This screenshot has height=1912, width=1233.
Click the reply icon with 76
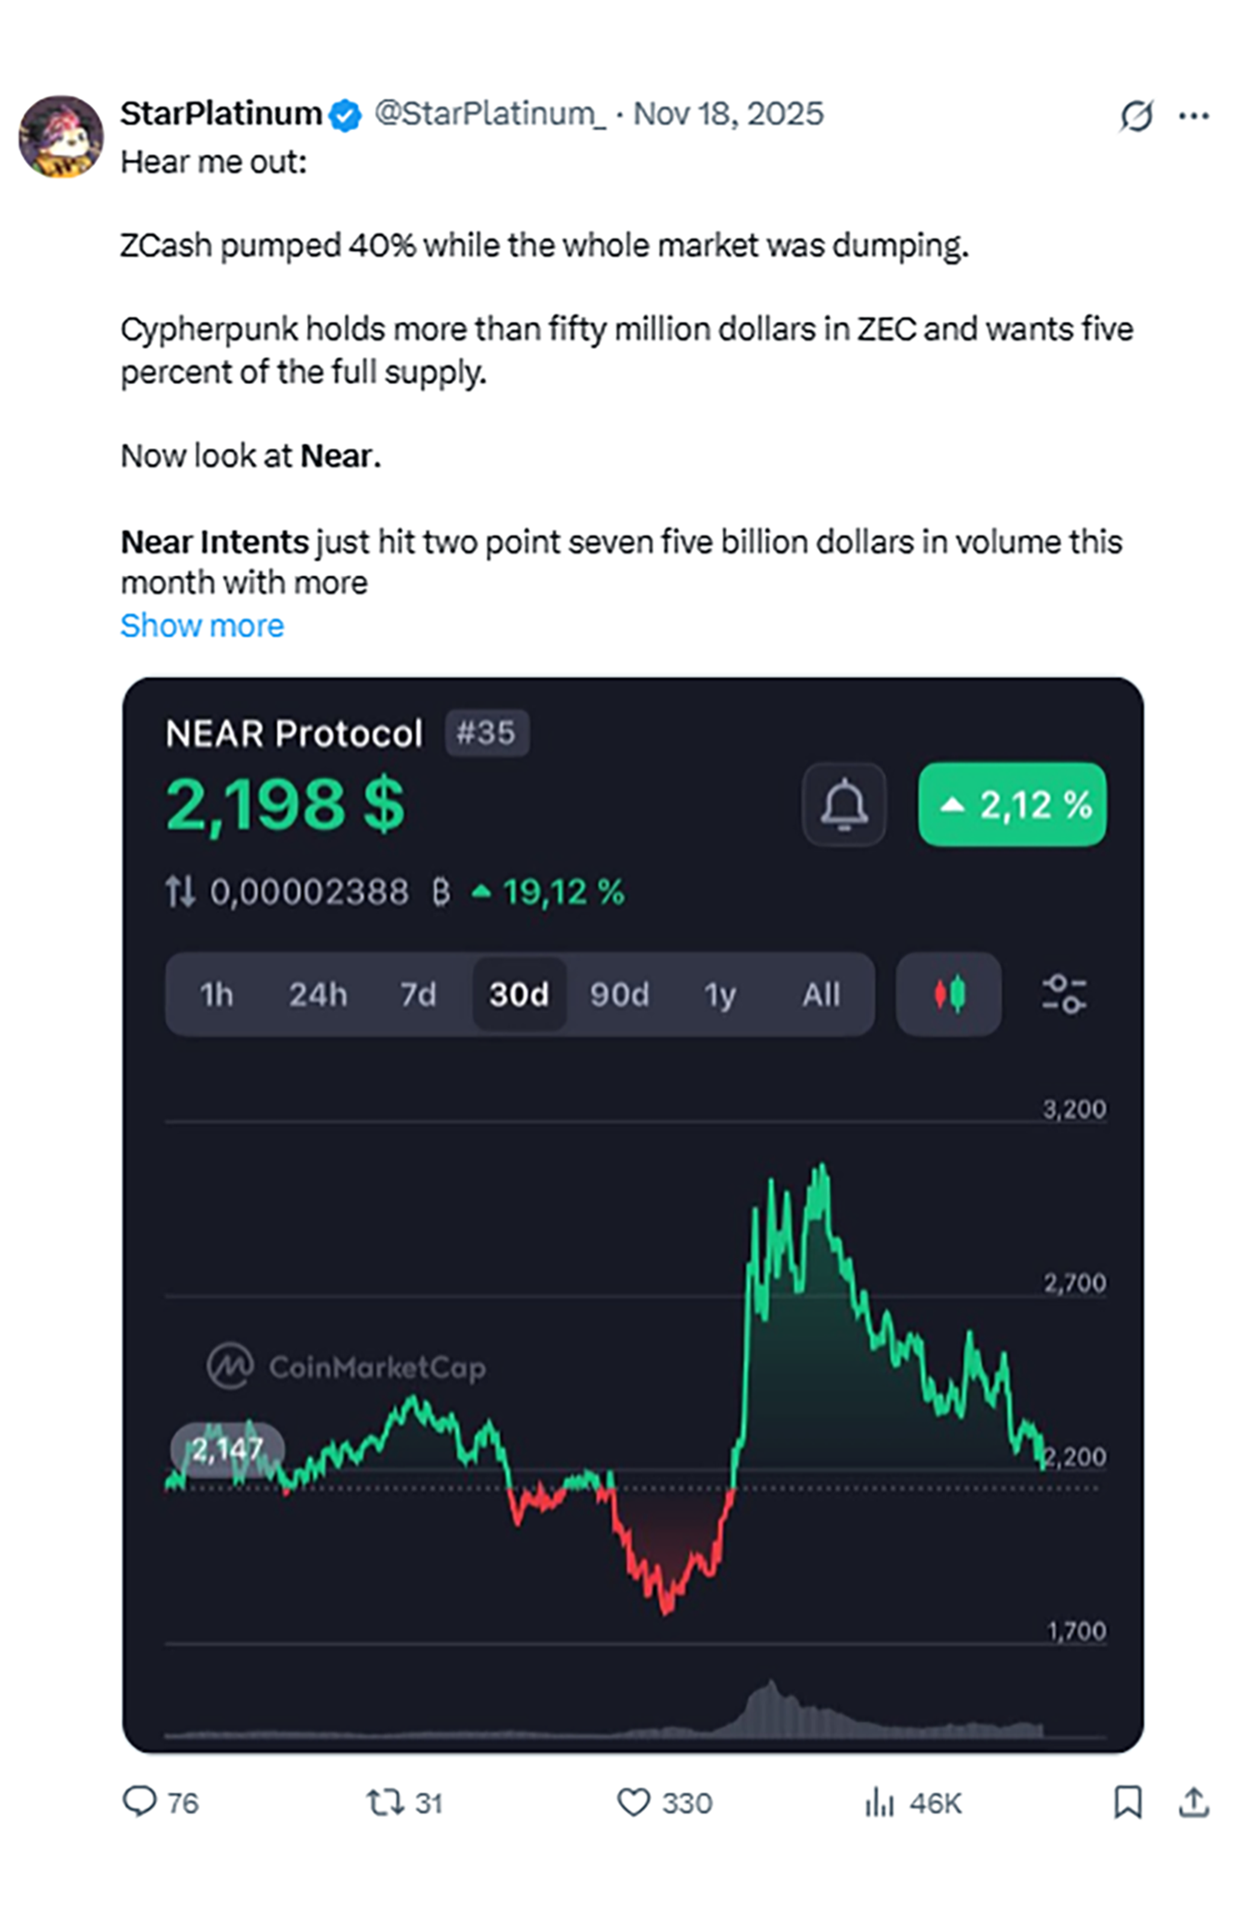[160, 1803]
